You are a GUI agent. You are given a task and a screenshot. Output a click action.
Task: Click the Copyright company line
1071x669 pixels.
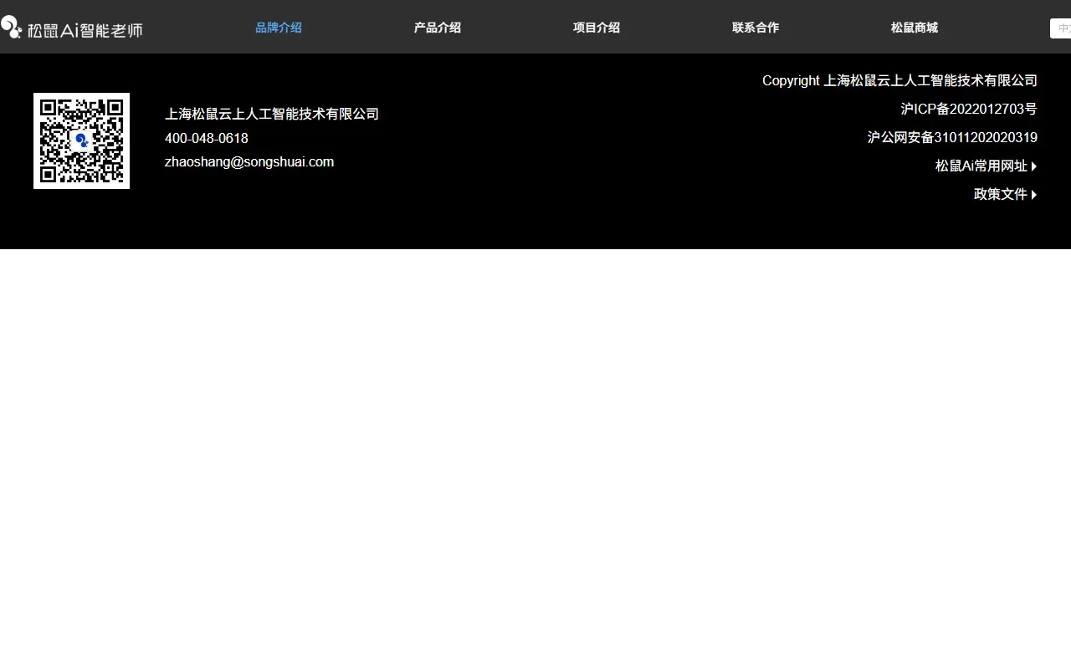[x=899, y=80]
